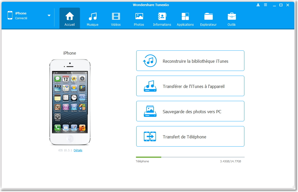Image resolution: width=298 pixels, height=192 pixels.
Task: Maximize the TunesGo window
Action: [281, 5]
